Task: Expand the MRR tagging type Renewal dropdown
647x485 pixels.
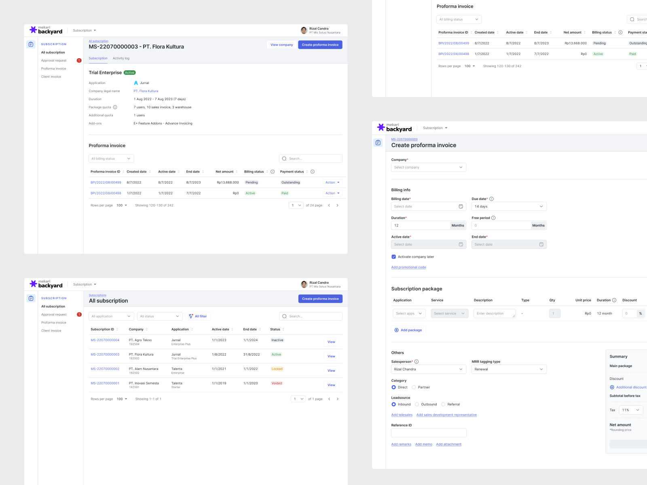Action: click(x=509, y=369)
